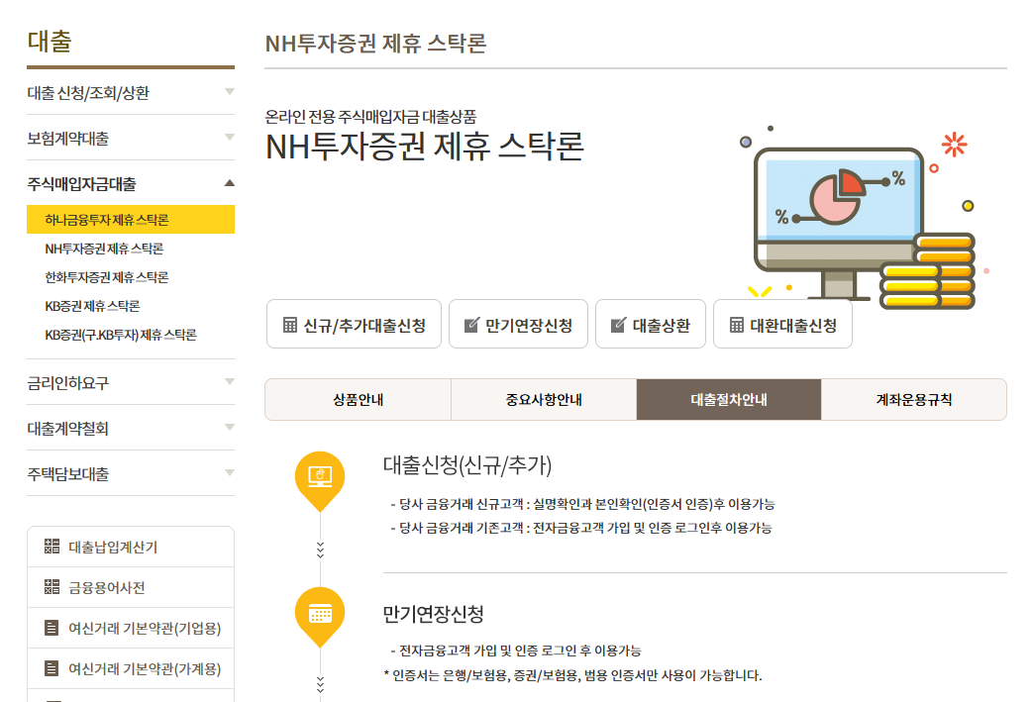Click the line about 당사 금융거래 기존고객
The width and height of the screenshot is (1032, 702).
click(x=581, y=528)
